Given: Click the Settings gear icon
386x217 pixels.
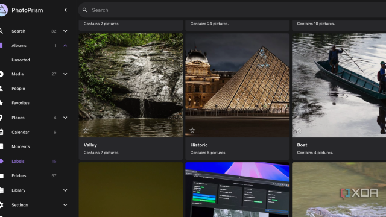Looking at the screenshot, I should (x=1, y=205).
